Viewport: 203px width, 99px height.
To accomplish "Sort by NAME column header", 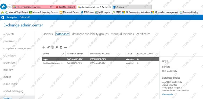I will click(54, 54).
